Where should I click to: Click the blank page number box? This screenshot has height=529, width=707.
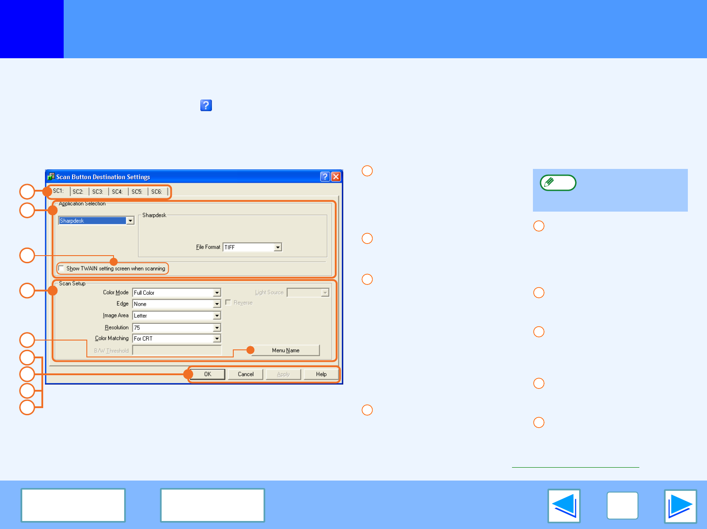(x=622, y=506)
